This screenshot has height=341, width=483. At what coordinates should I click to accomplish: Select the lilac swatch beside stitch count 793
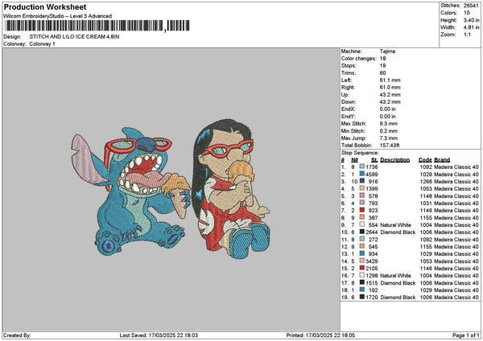[362, 203]
